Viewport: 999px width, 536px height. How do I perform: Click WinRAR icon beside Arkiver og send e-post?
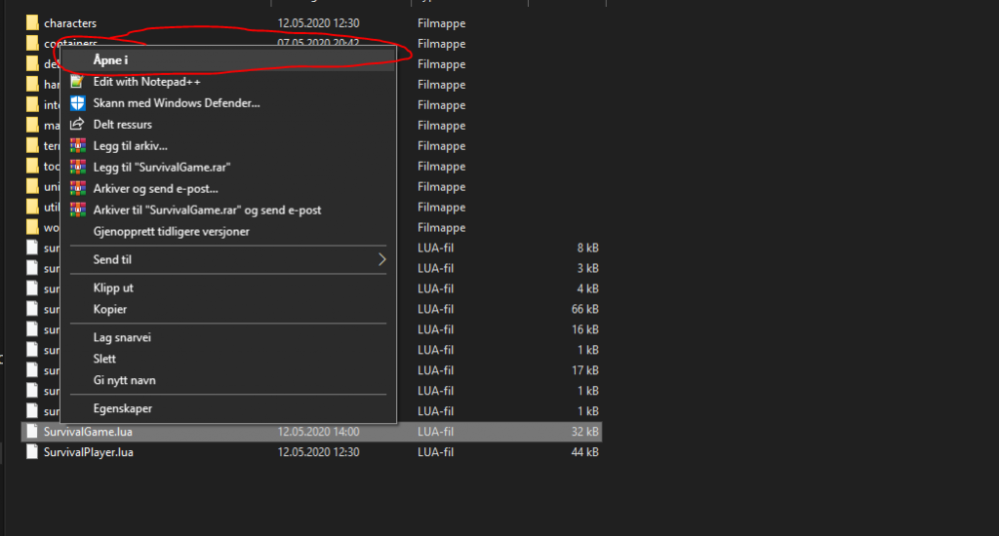pyautogui.click(x=78, y=188)
